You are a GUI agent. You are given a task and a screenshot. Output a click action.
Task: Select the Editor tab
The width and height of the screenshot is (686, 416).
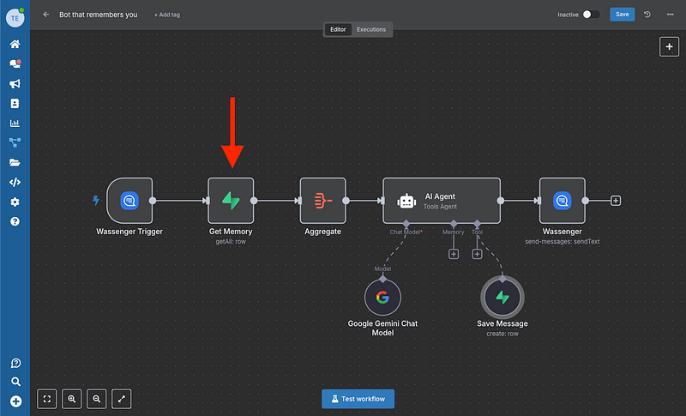(x=338, y=29)
